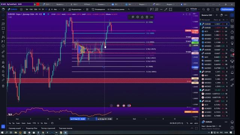Toggle fullscreen mode
Viewport: 240px width, 135px height.
(x=213, y=9)
